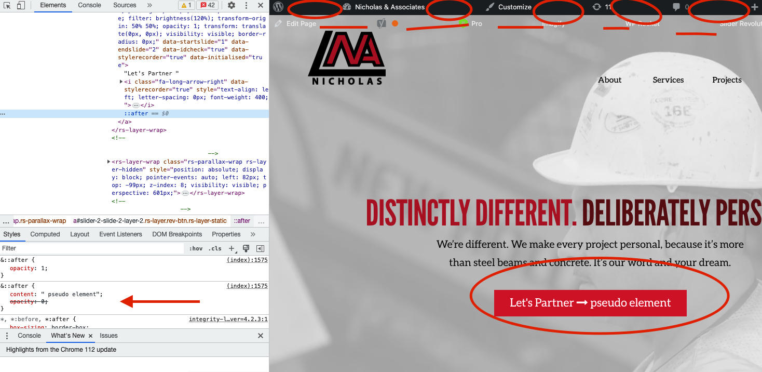Toggle the :hov element state button

(196, 248)
